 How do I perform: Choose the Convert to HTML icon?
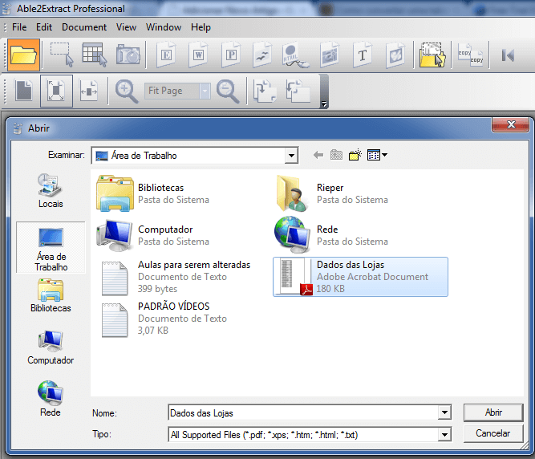[x=294, y=55]
